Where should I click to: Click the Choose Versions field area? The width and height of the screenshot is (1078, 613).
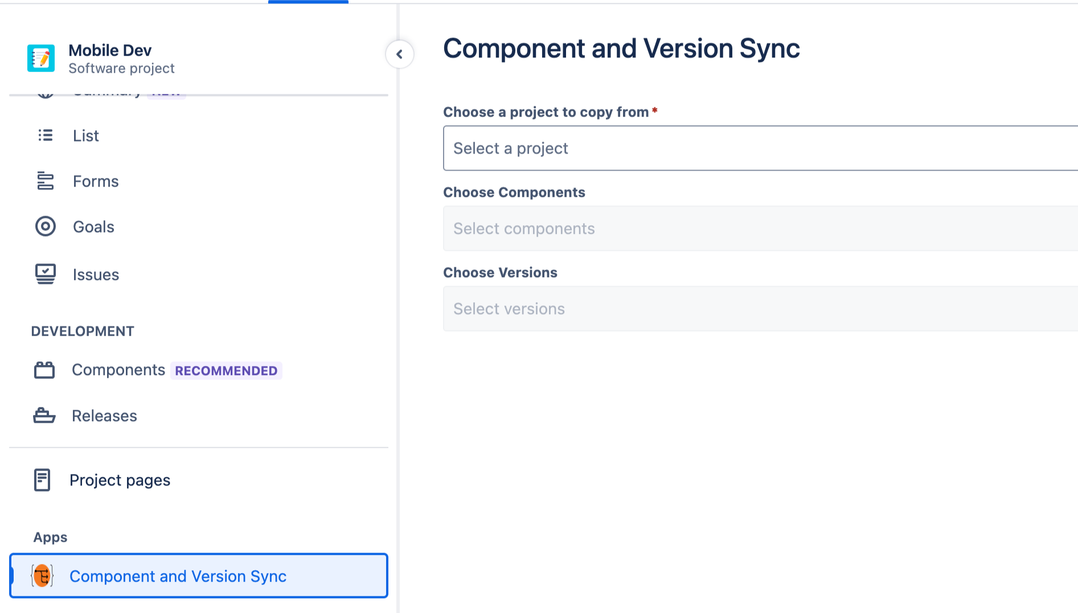coord(500,272)
